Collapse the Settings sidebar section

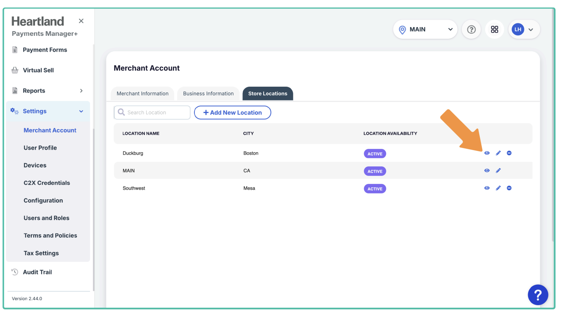81,111
